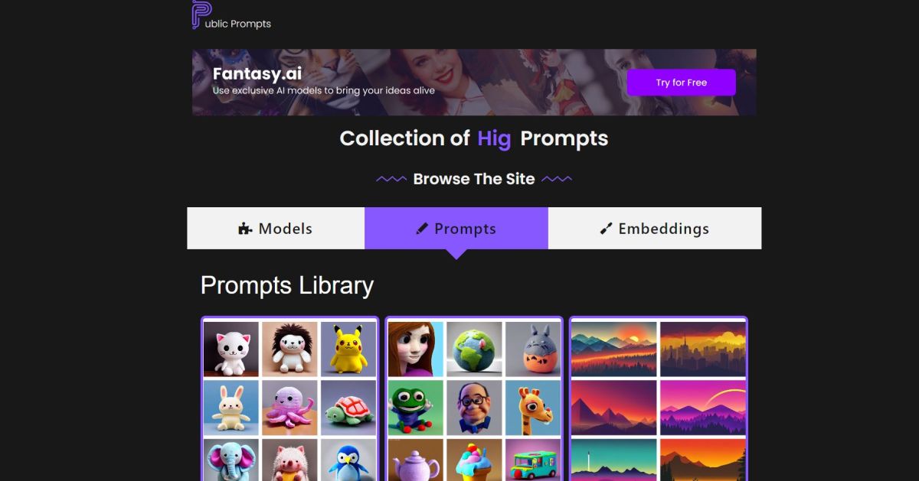Click the Public Prompts logo icon
This screenshot has height=481, width=919.
pos(201,15)
